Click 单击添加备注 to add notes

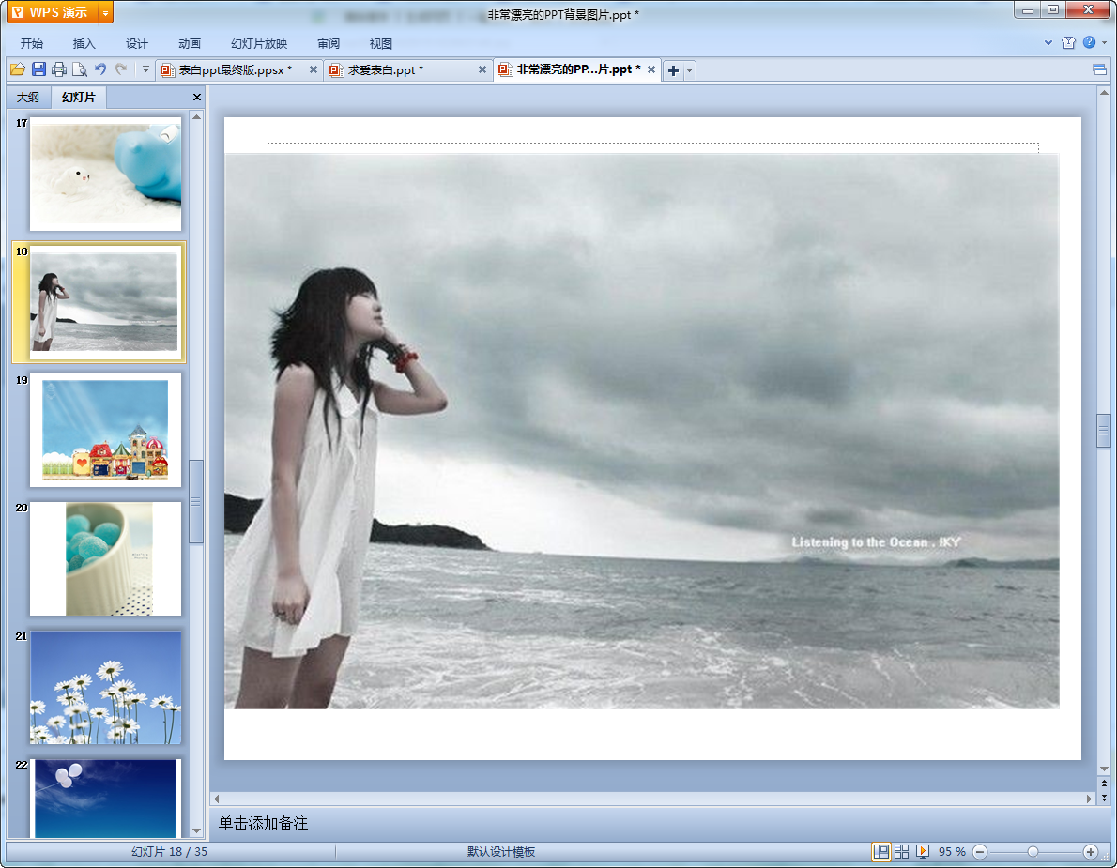pos(264,824)
